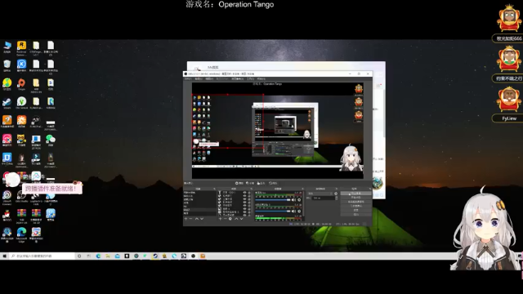Image resolution: width=523 pixels, height=294 pixels.
Task: Open transition properties gear in Scene Transitions
Action: 336,194
